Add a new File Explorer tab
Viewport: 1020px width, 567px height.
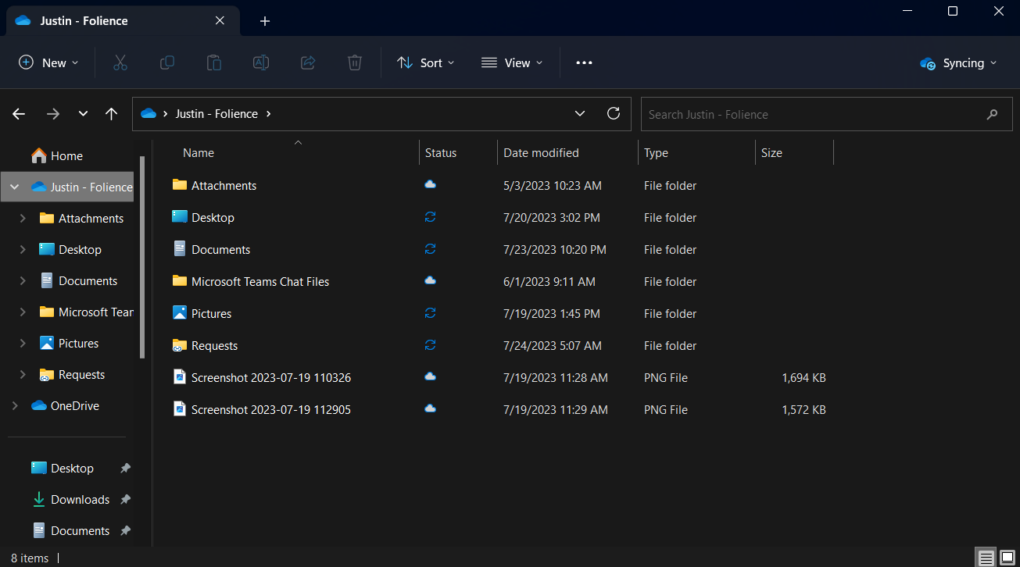tap(264, 21)
